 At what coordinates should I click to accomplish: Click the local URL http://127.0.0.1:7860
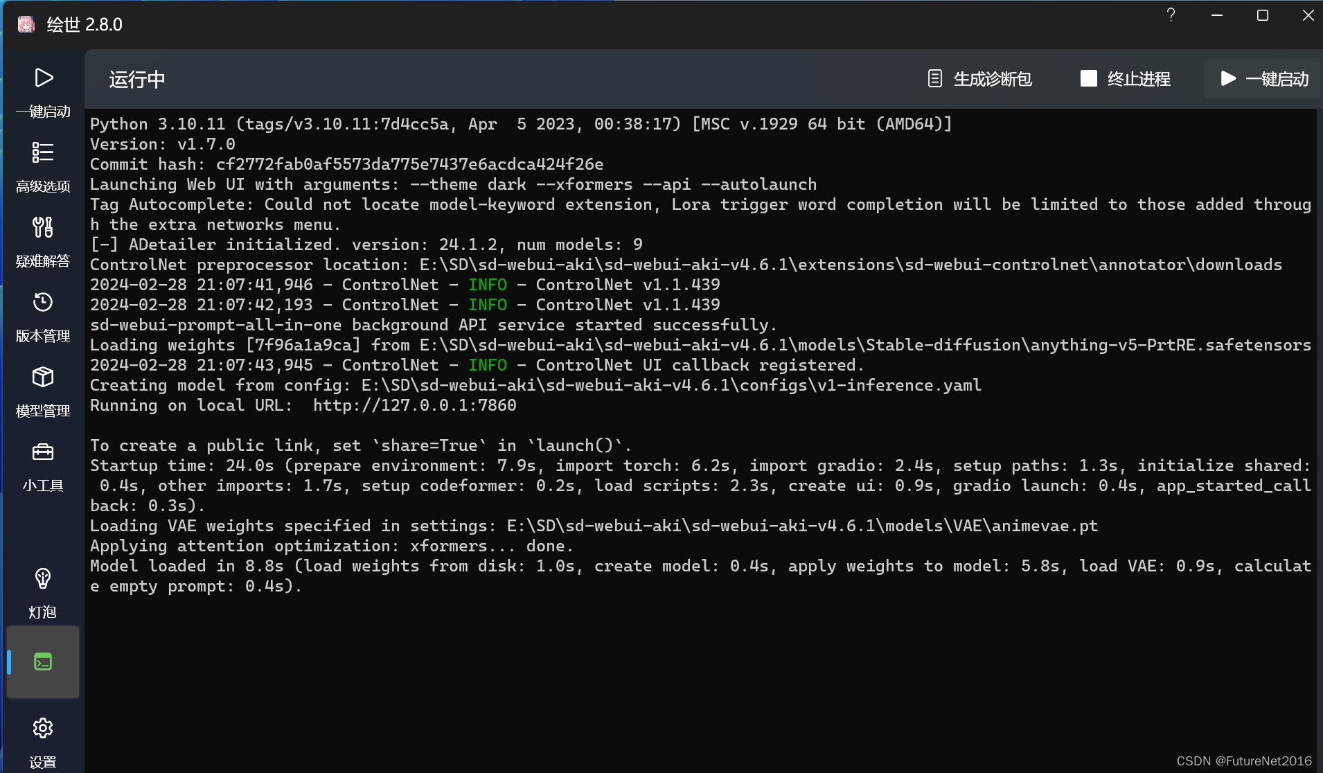coord(414,405)
